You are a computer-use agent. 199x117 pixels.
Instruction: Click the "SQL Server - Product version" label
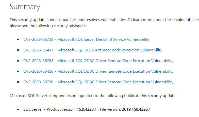(x=49, y=109)
